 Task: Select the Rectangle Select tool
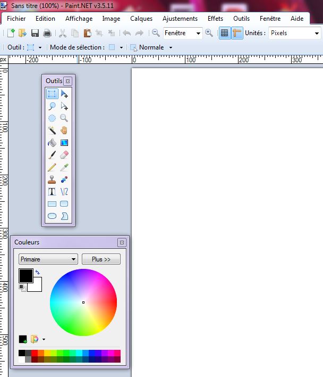[52, 94]
